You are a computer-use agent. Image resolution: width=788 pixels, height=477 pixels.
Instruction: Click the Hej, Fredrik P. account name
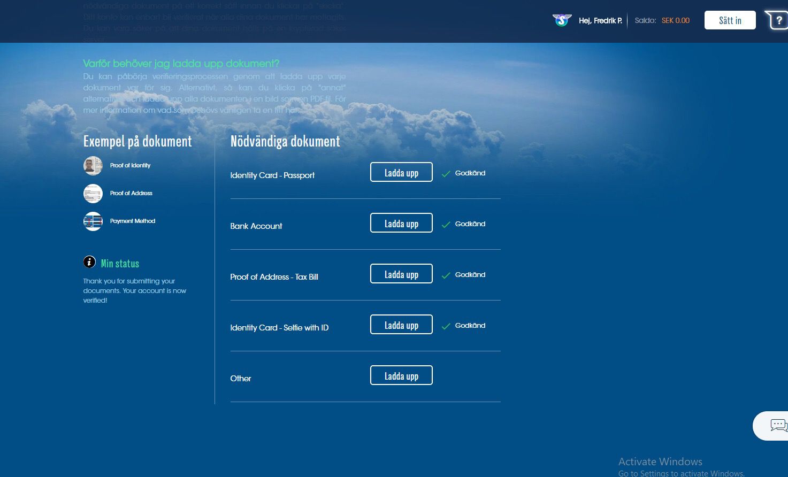coord(600,20)
